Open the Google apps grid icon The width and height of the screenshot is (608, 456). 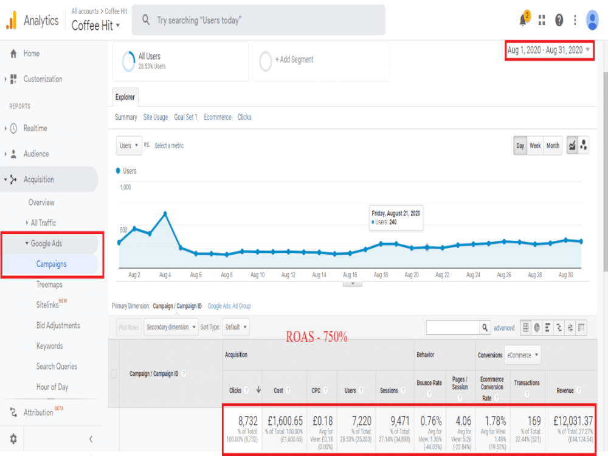click(x=542, y=20)
